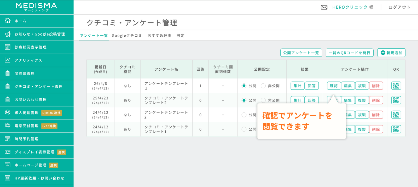
Task: Switch to アンケート一覧 tab
Action: 94,36
